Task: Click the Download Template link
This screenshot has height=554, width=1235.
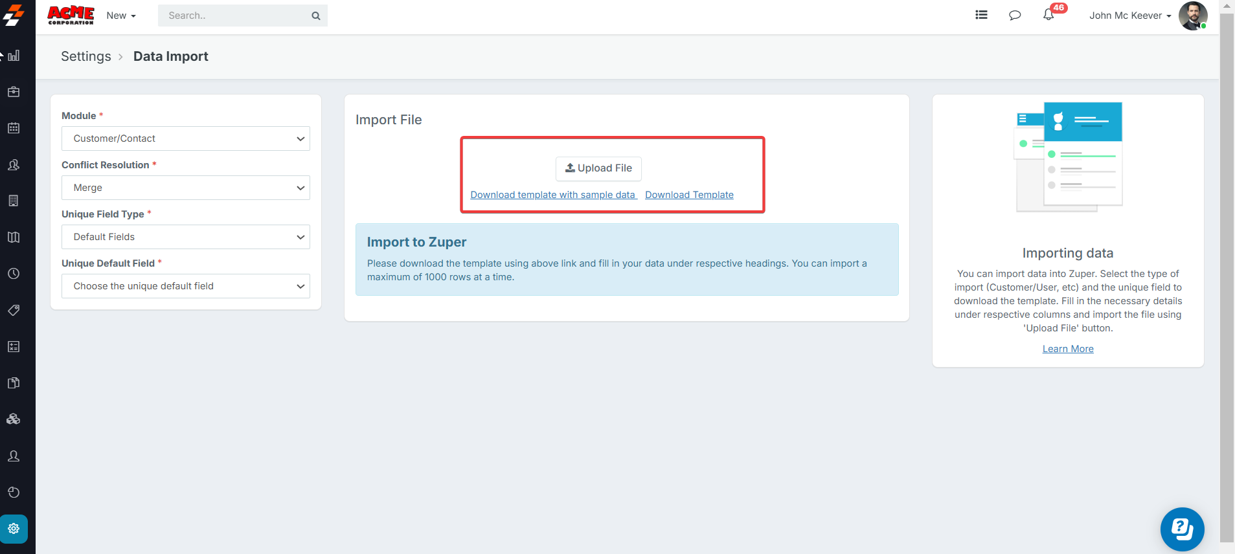Action: point(689,195)
